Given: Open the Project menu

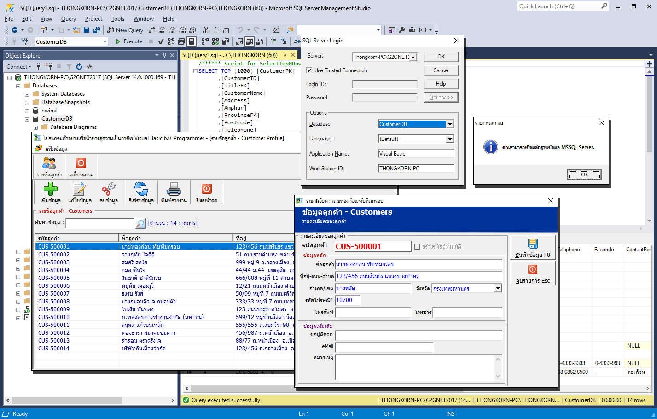Looking at the screenshot, I should [x=93, y=19].
